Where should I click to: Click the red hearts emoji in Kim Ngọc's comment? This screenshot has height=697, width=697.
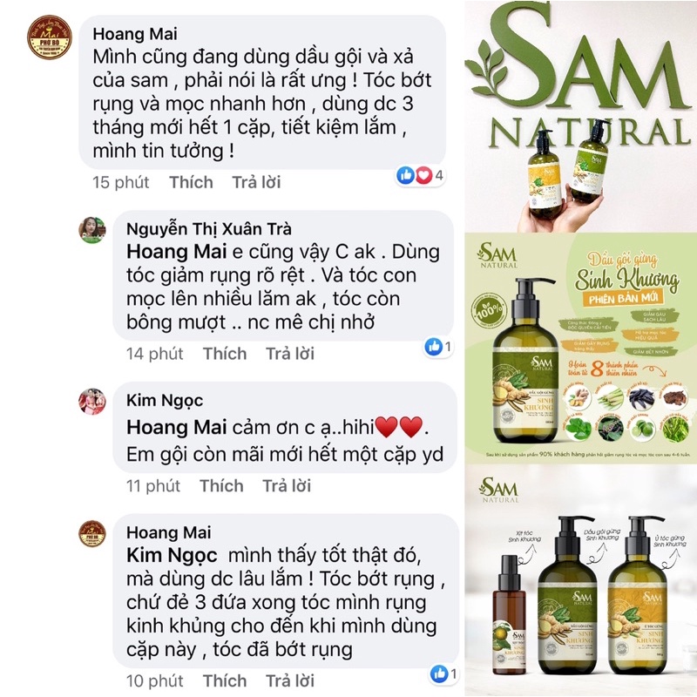coord(399,427)
